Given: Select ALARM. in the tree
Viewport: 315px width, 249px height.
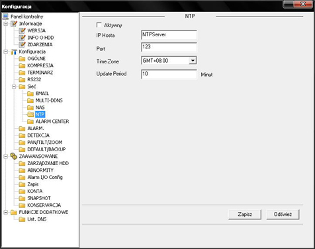Looking at the screenshot, I should tap(36, 128).
